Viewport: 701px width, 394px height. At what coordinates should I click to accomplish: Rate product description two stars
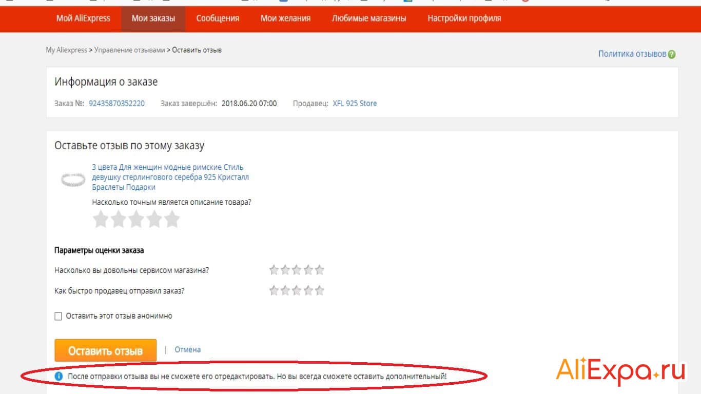point(119,220)
